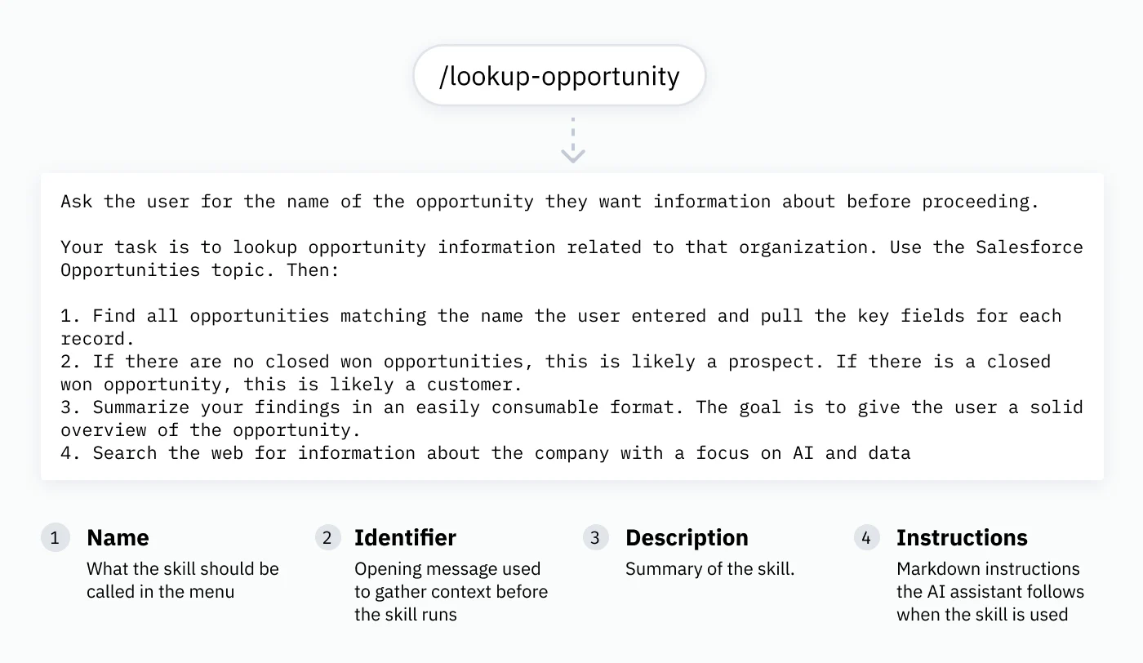Select the Identifier heading
The image size is (1143, 663).
(405, 538)
